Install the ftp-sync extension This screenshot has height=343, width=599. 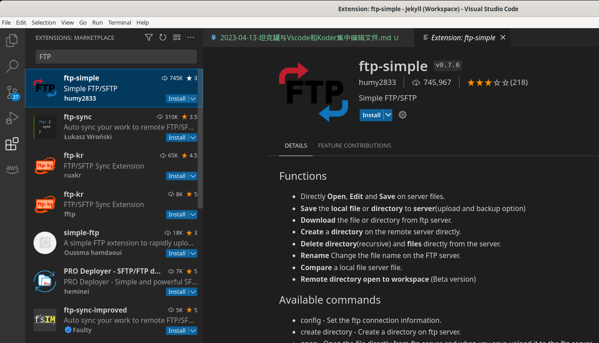click(x=177, y=137)
